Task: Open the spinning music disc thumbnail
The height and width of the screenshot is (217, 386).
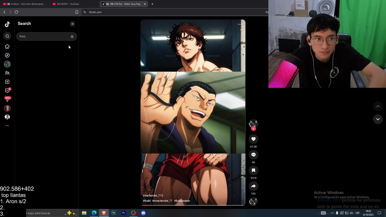Action: [253, 201]
